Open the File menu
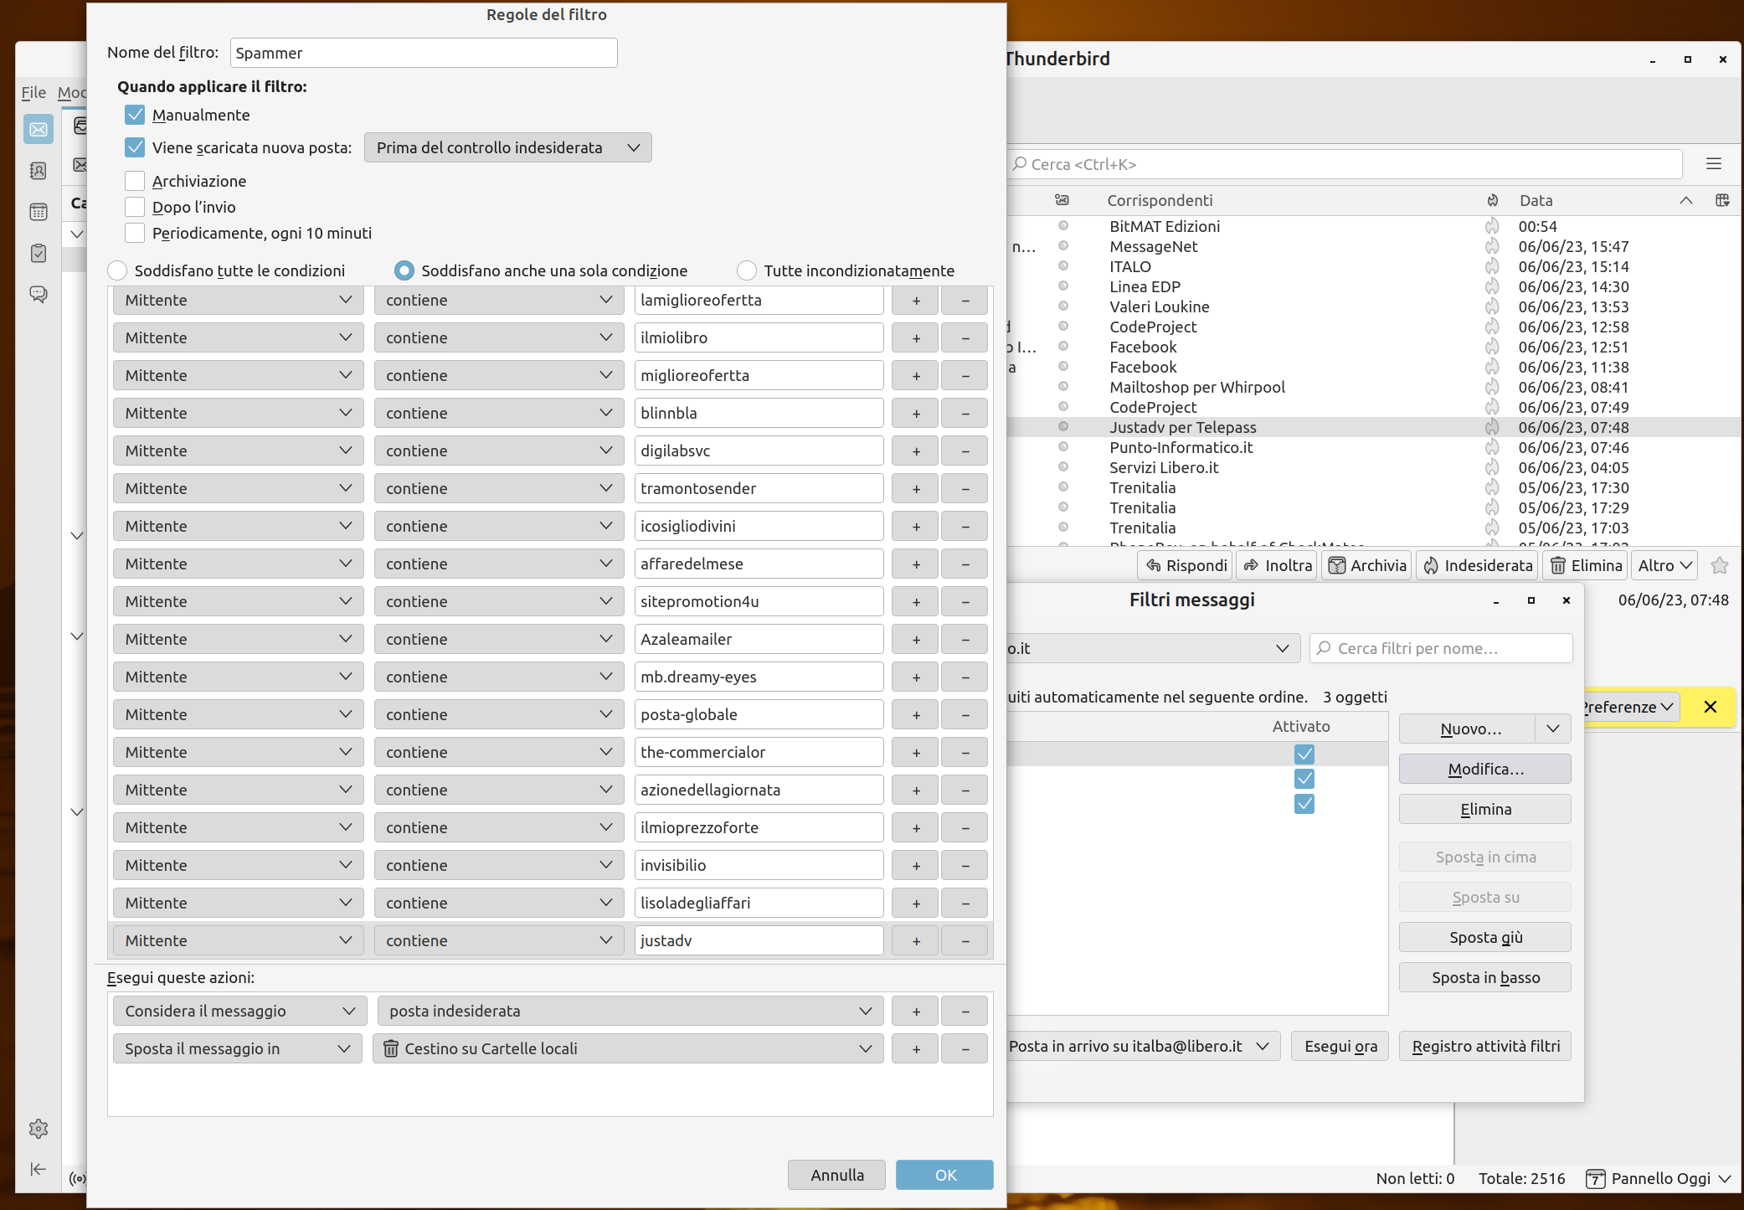1744x1210 pixels. [33, 93]
